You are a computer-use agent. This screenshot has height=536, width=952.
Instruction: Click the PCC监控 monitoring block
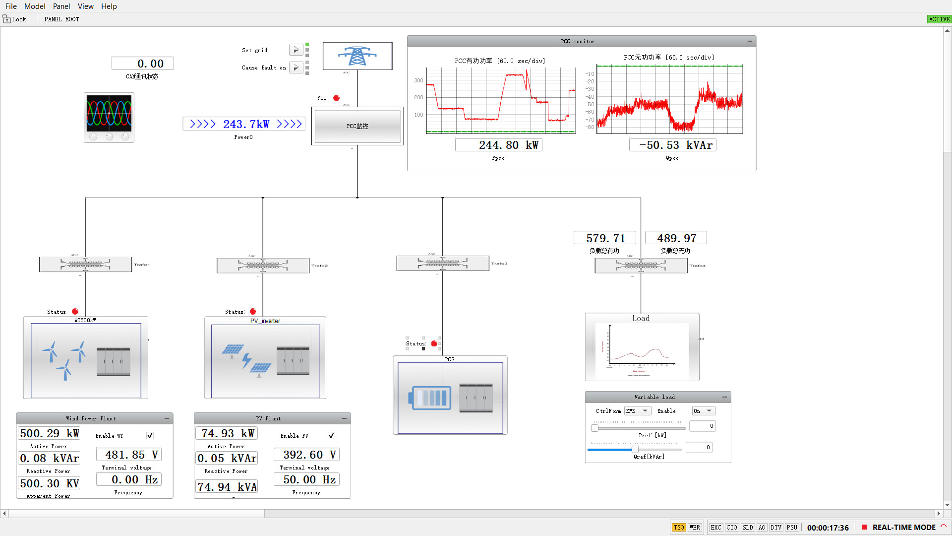click(x=357, y=126)
